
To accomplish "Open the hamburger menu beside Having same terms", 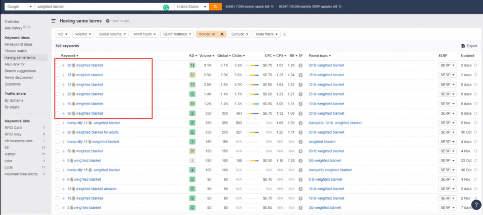I will tap(54, 21).
